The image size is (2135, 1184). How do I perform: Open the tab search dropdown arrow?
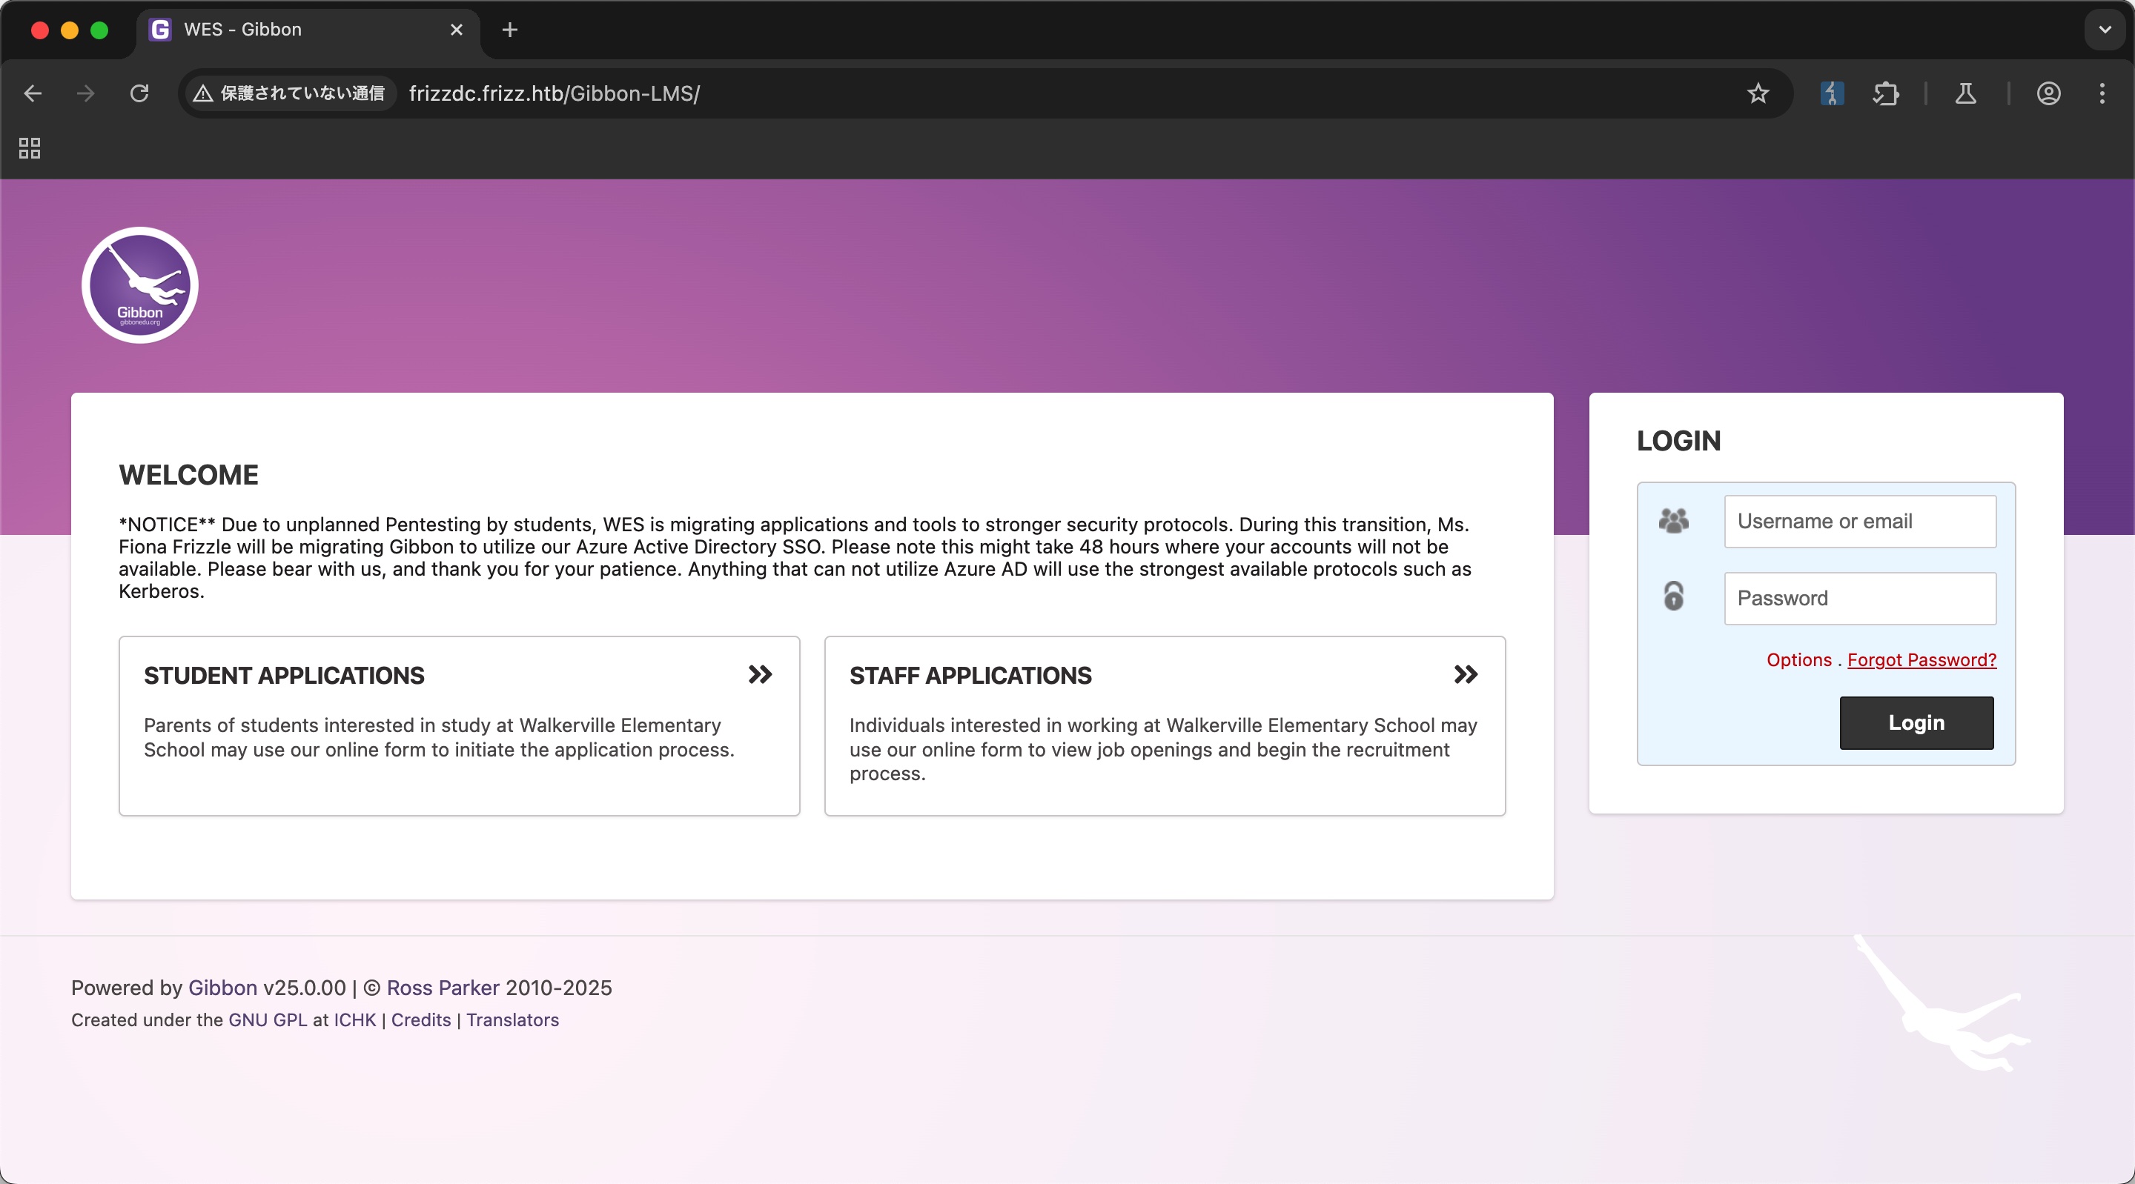point(2105,30)
